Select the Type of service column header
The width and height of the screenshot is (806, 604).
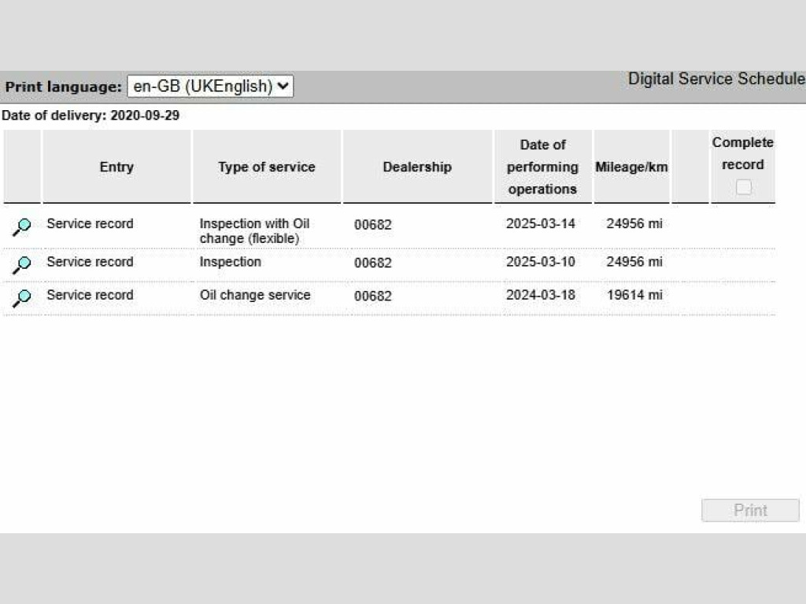click(267, 167)
